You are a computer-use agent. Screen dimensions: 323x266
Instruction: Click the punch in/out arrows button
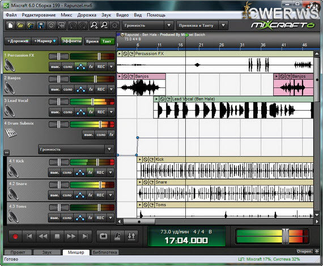point(131,237)
